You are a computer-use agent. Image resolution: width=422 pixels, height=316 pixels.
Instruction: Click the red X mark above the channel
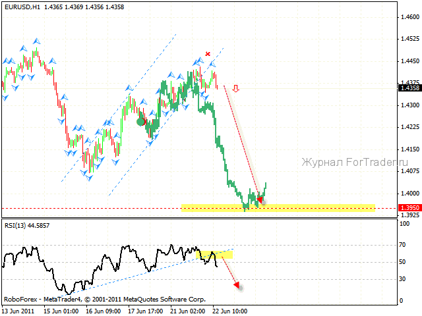pyautogui.click(x=208, y=54)
